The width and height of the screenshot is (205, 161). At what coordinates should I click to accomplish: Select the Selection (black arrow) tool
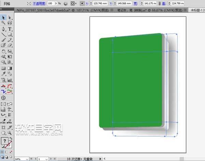tap(3, 17)
